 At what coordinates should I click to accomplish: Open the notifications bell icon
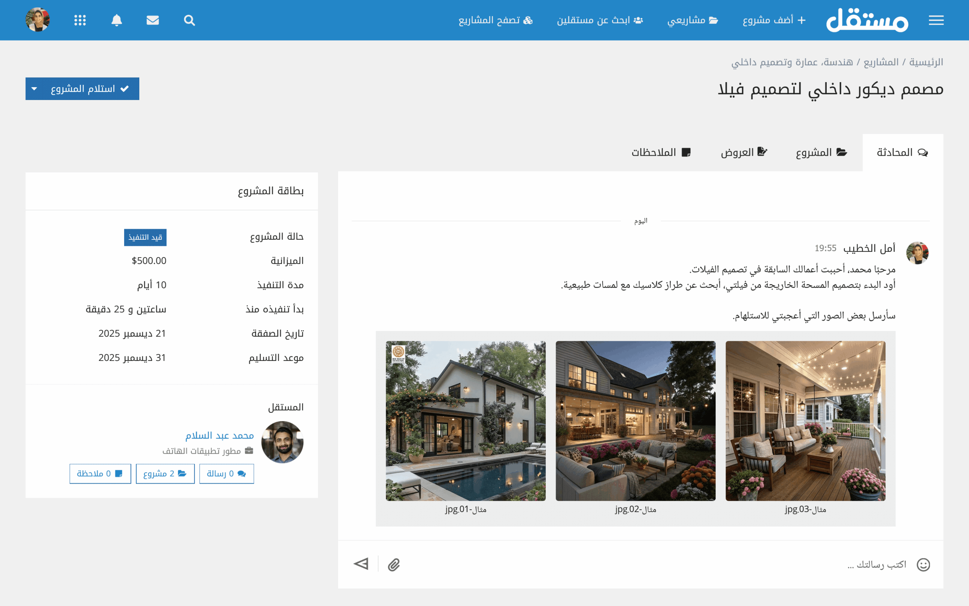pyautogui.click(x=117, y=20)
